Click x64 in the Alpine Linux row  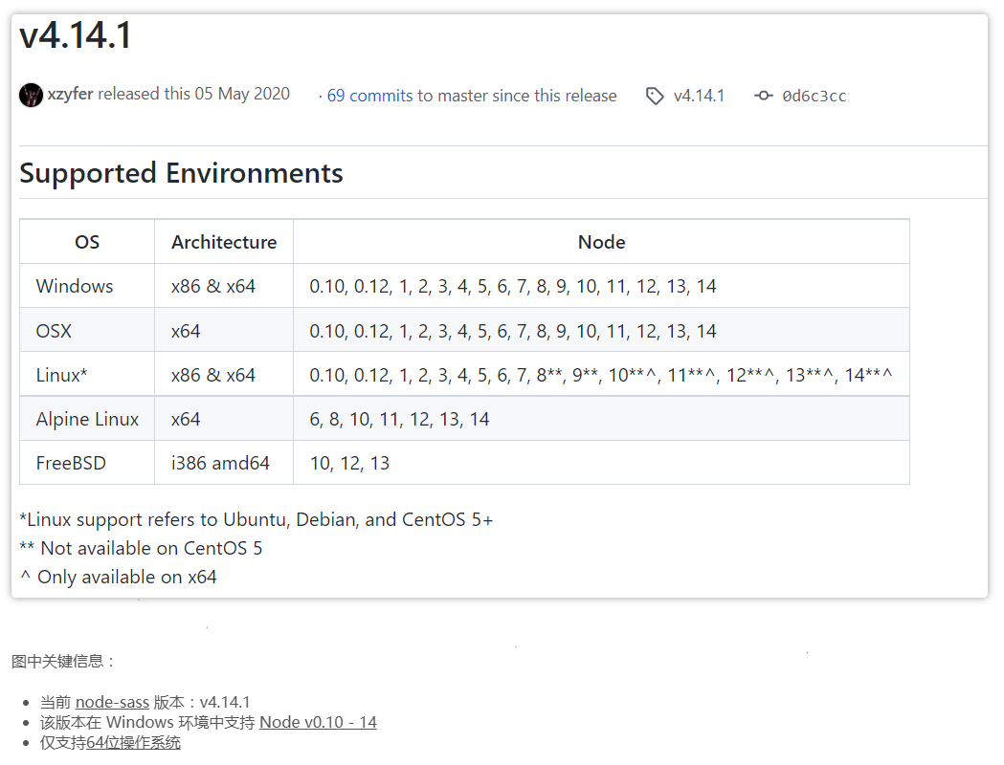[224, 418]
